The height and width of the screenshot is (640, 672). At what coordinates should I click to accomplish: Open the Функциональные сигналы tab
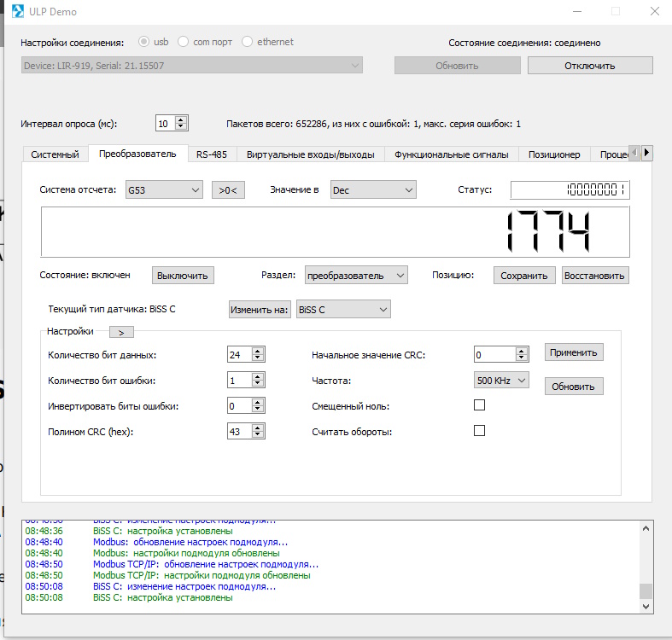(449, 154)
